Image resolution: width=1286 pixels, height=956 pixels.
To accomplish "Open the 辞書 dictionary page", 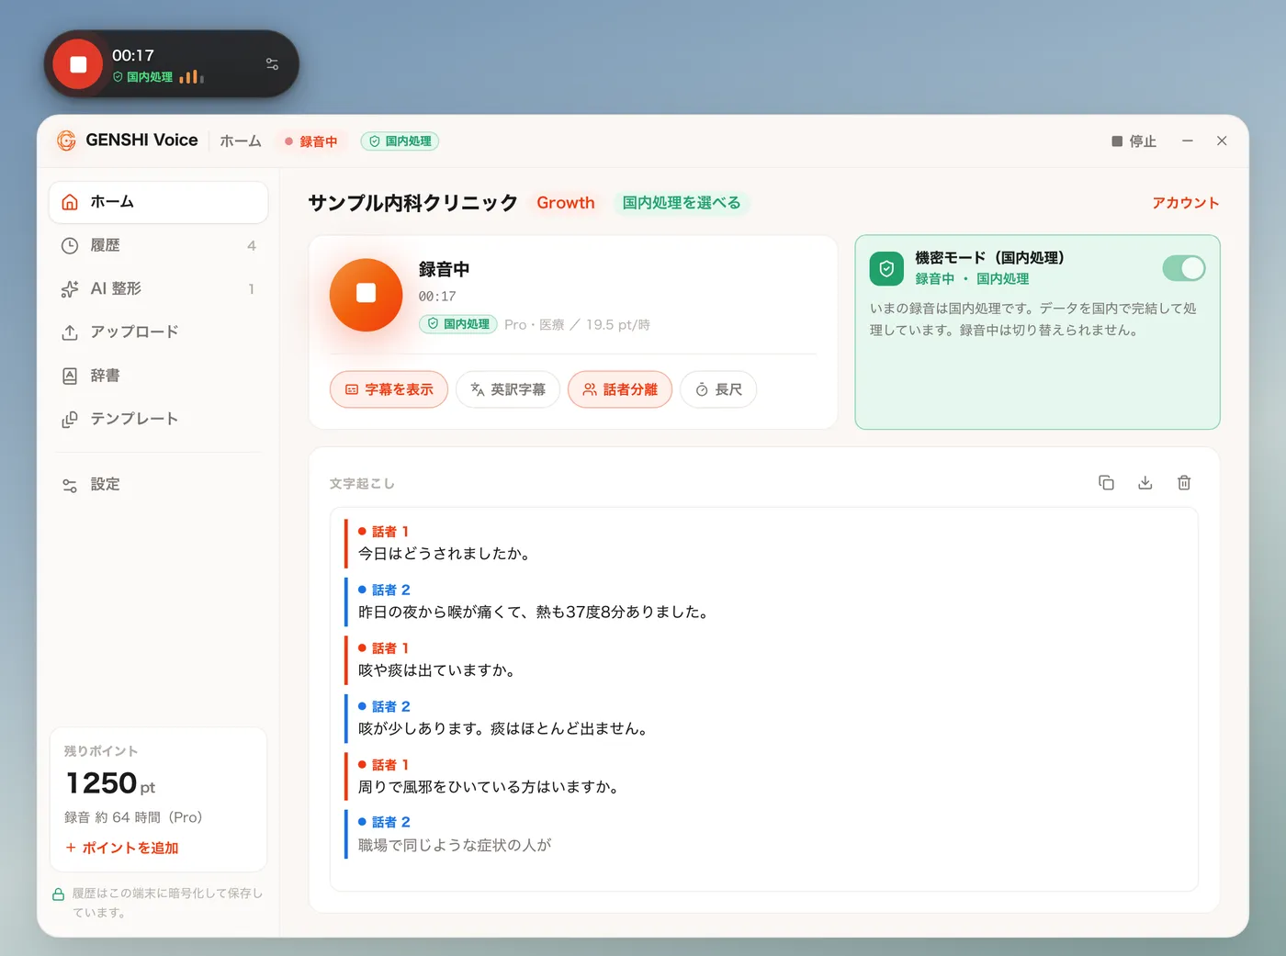I will point(158,376).
